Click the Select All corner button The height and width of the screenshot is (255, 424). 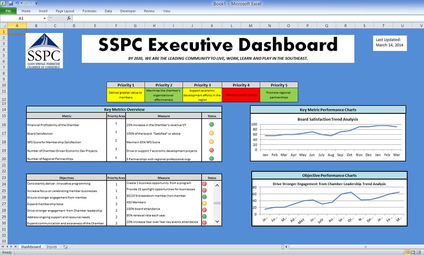pos(4,25)
